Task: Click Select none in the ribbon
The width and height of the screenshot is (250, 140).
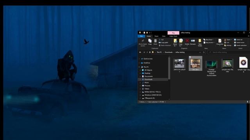Action: pos(239,42)
